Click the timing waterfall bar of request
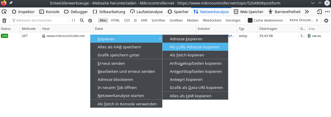The height and width of the screenshot is (117, 331). pyautogui.click(x=309, y=36)
